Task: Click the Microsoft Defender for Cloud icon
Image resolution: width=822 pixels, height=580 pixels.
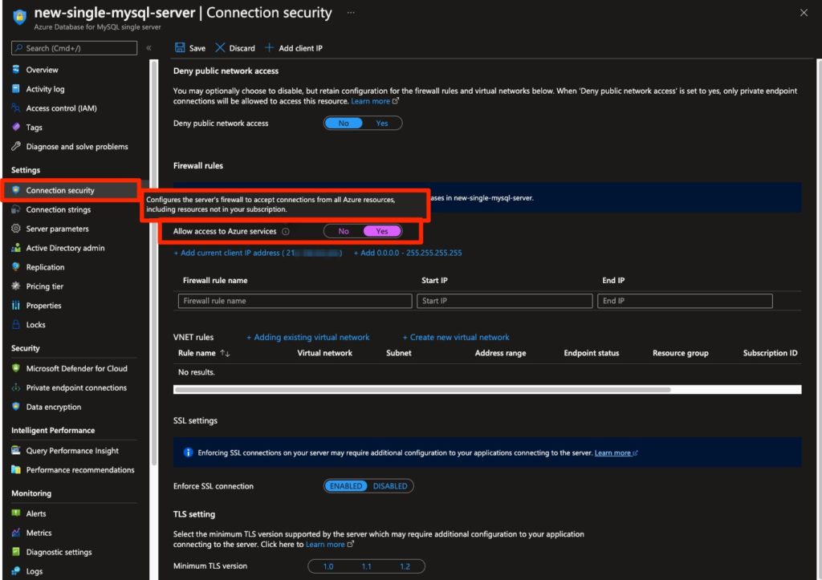Action: [16, 367]
